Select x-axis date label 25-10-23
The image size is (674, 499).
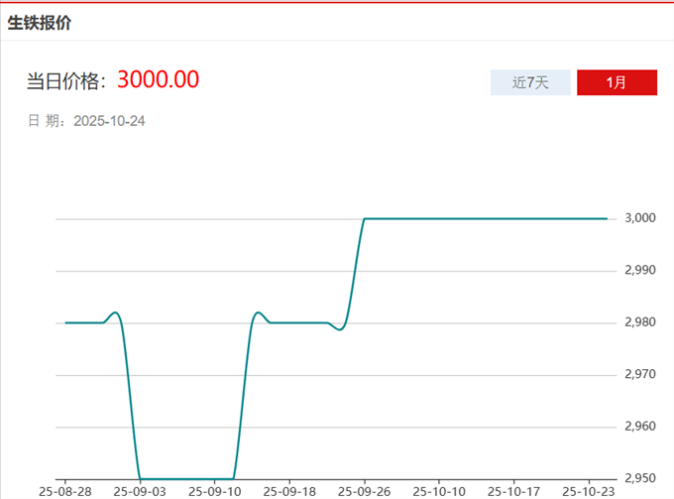(x=587, y=491)
